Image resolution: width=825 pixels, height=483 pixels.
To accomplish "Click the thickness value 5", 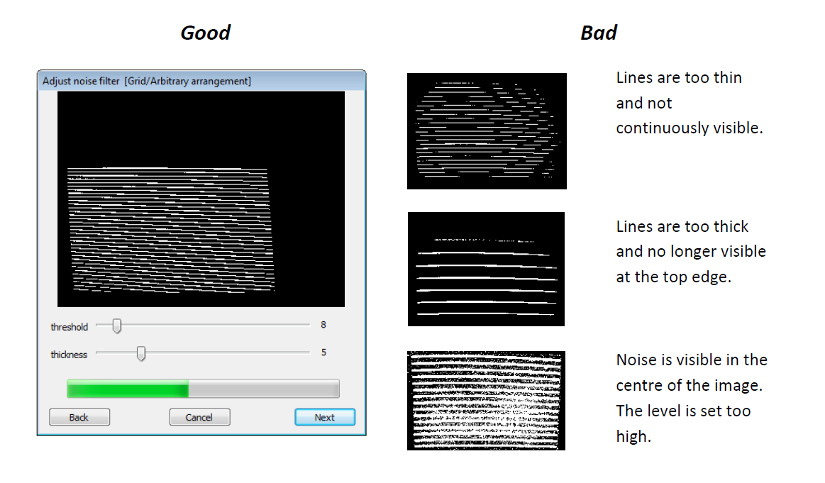I will (323, 352).
